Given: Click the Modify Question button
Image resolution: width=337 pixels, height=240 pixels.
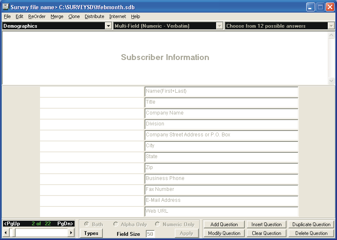Looking at the screenshot, I should (x=224, y=233).
